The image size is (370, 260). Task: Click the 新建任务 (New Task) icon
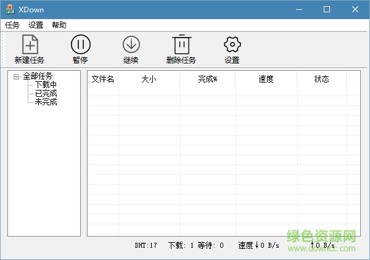click(x=30, y=45)
